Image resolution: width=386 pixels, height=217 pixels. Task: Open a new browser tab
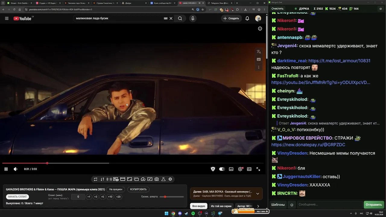click(x=237, y=3)
